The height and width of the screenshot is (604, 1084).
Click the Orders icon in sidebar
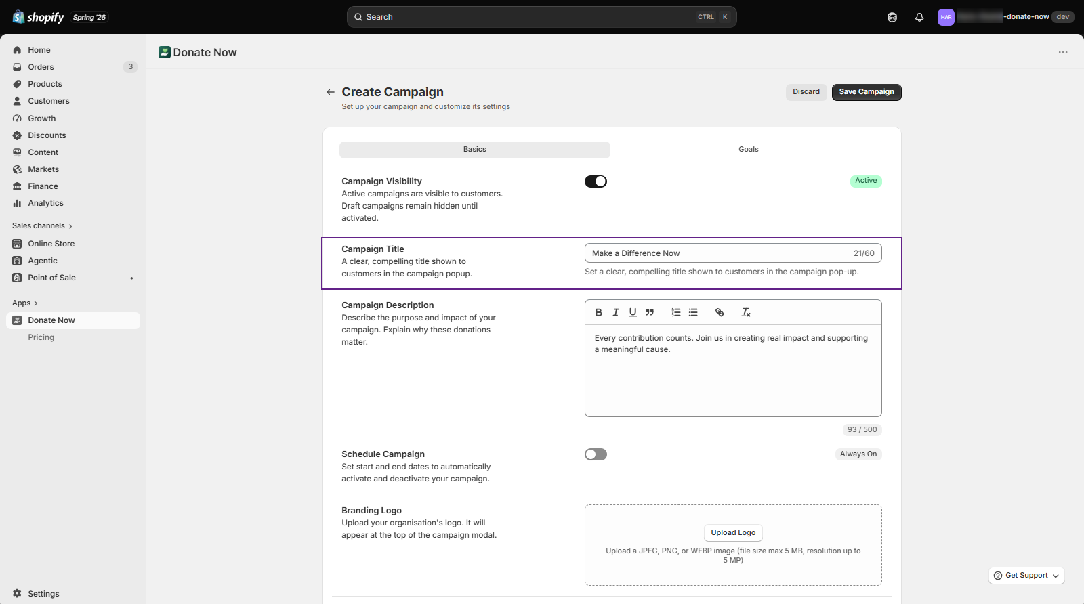17,67
